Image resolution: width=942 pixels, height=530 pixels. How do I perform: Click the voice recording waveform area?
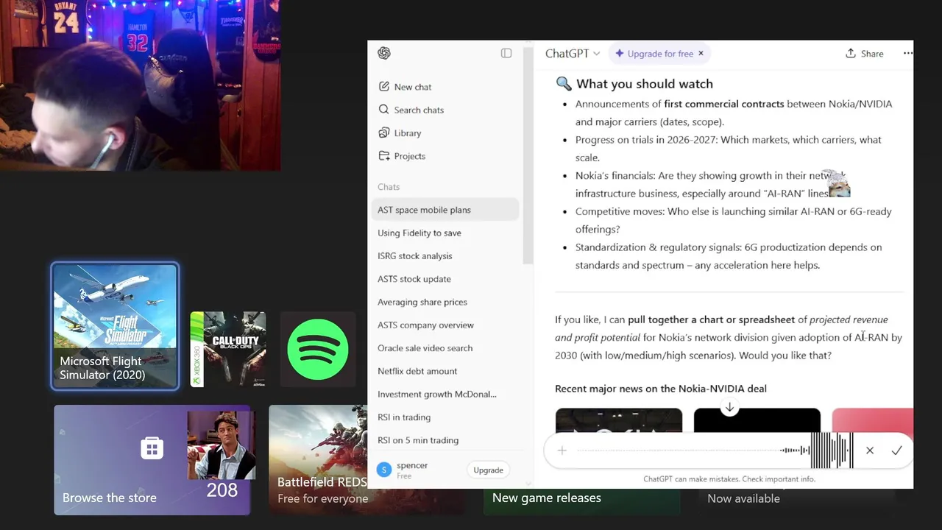(x=714, y=451)
